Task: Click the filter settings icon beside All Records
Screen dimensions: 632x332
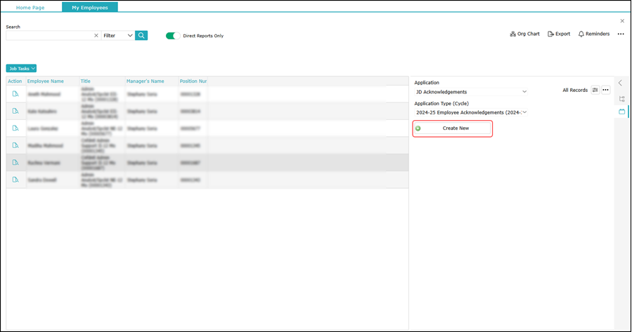Action: coord(595,90)
